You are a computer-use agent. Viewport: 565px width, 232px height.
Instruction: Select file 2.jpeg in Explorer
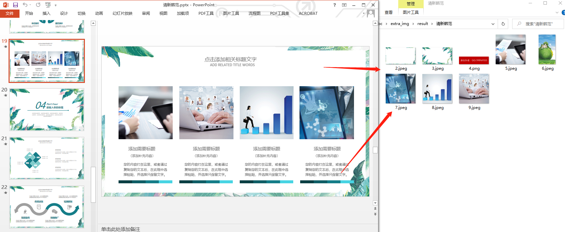[x=401, y=59]
